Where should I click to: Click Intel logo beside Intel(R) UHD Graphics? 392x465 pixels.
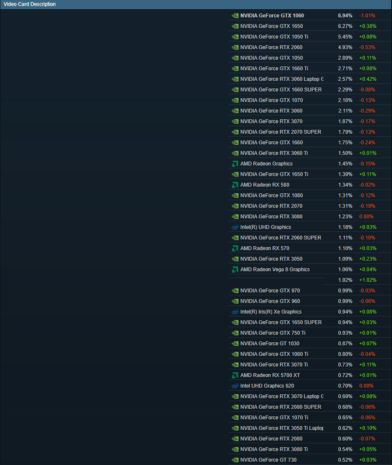point(235,227)
